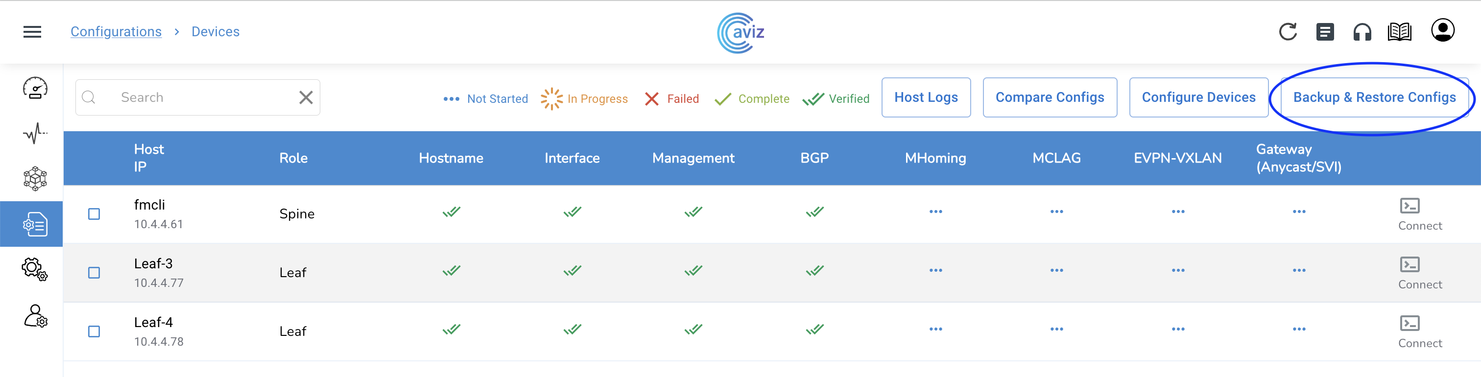Click the Host Logs button

926,98
